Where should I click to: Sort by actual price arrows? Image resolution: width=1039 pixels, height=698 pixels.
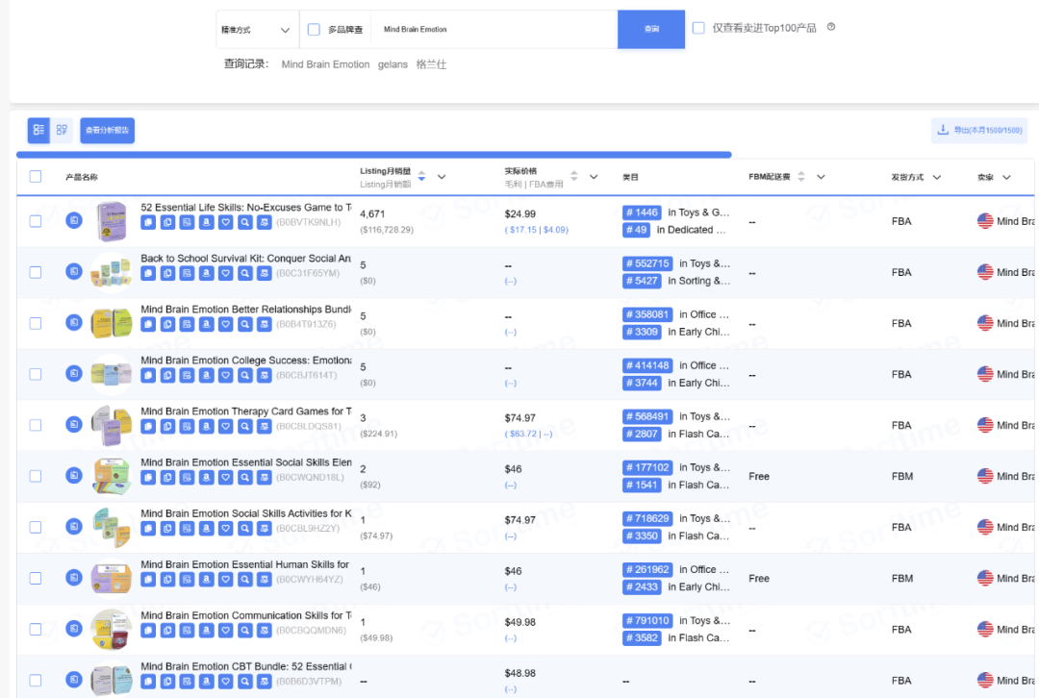[573, 176]
